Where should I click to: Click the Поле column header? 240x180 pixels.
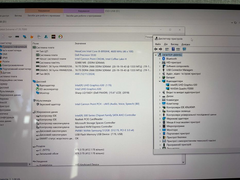(x=36, y=43)
